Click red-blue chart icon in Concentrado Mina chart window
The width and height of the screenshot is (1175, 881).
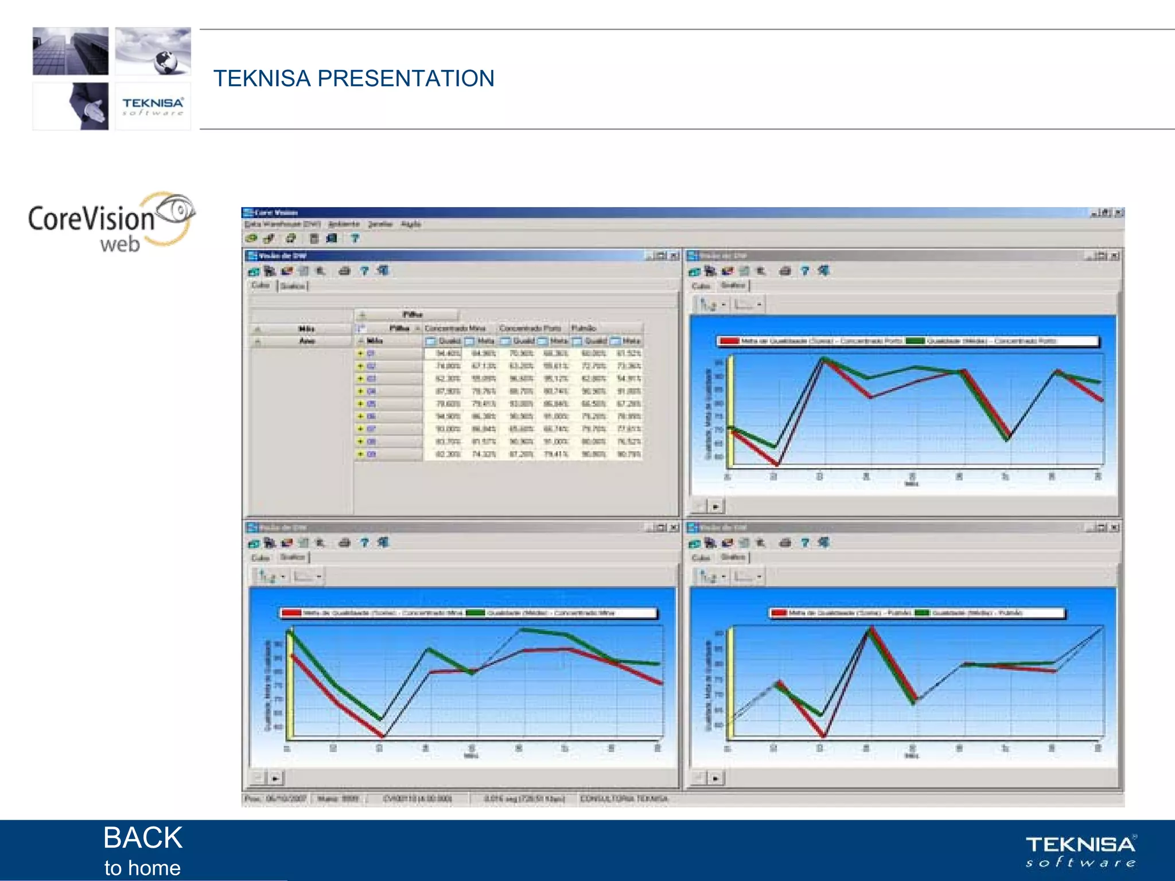click(x=287, y=543)
